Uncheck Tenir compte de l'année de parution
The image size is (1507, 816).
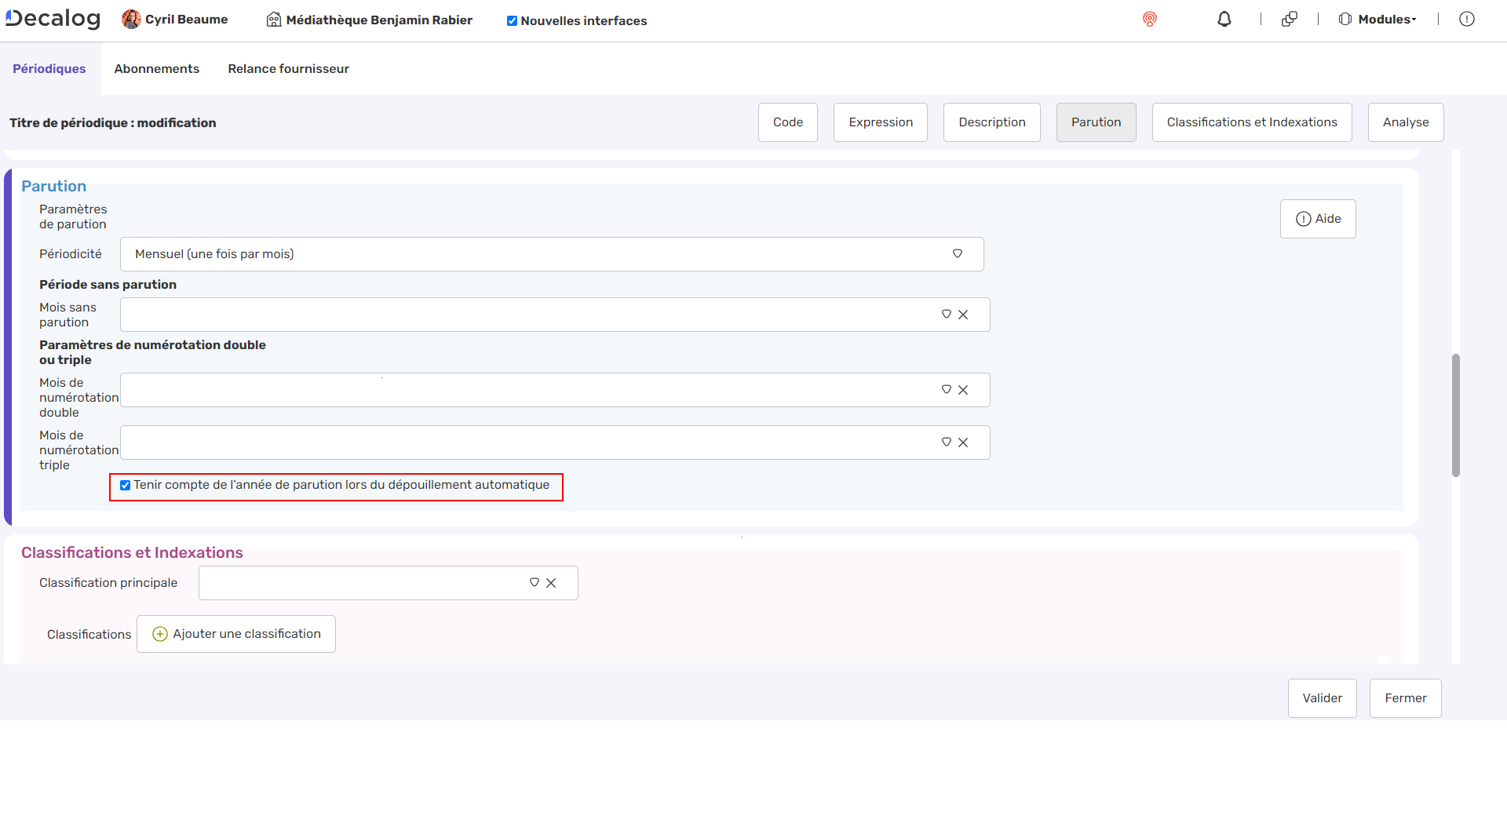tap(125, 486)
